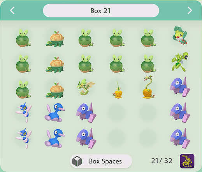Screen dimensions: 202x172
Task: Select the small golden Dipplin
Action: tap(117, 90)
